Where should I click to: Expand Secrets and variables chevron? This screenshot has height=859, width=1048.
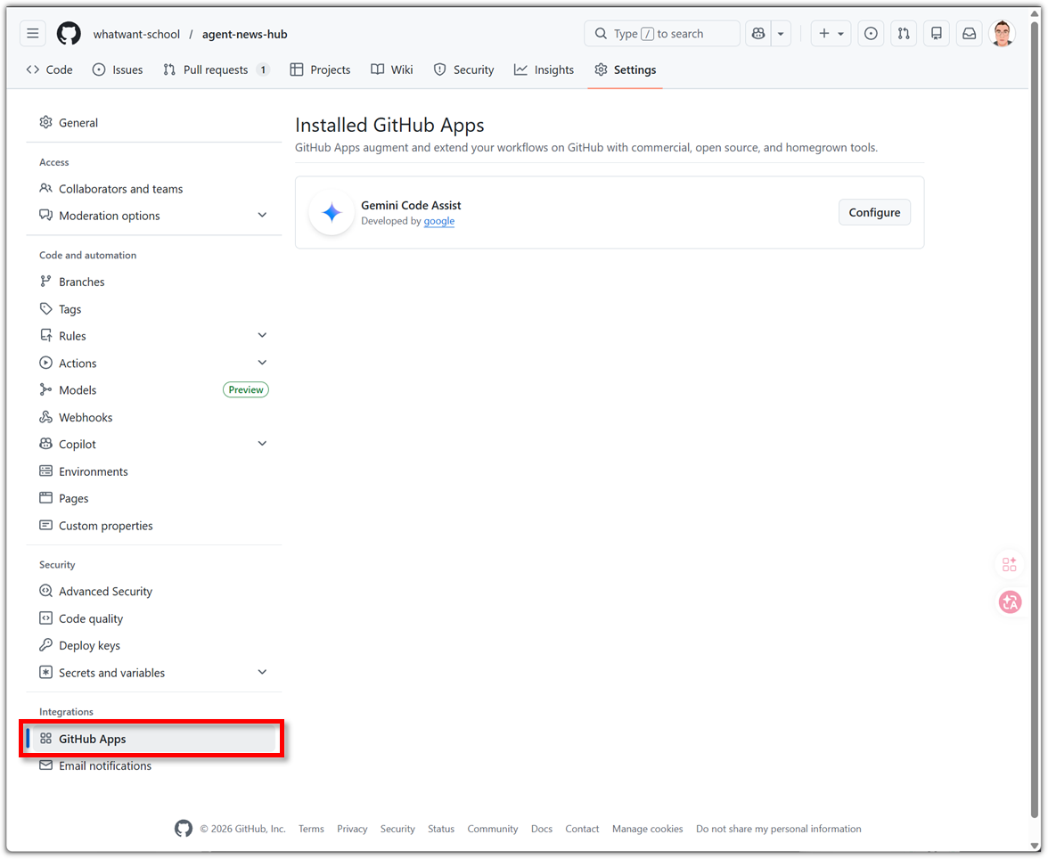(262, 673)
